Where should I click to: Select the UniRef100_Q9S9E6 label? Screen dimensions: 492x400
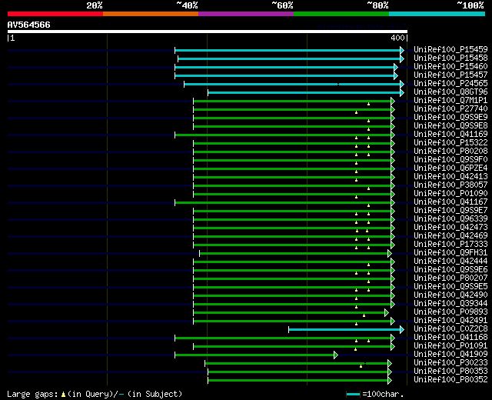click(x=450, y=270)
